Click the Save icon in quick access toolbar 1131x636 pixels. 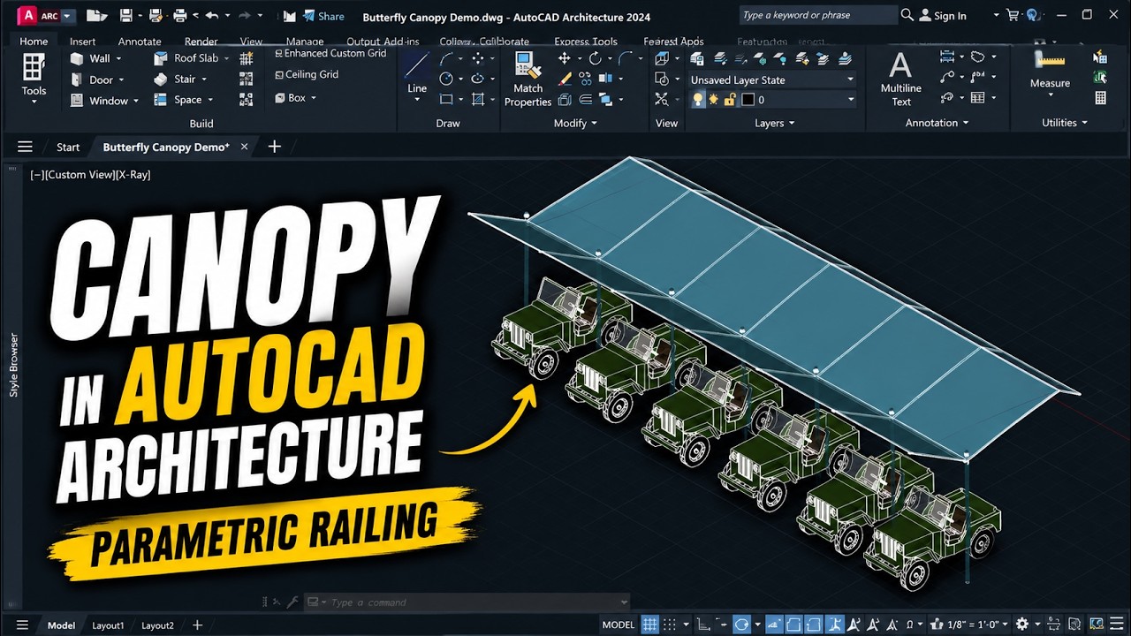[125, 16]
